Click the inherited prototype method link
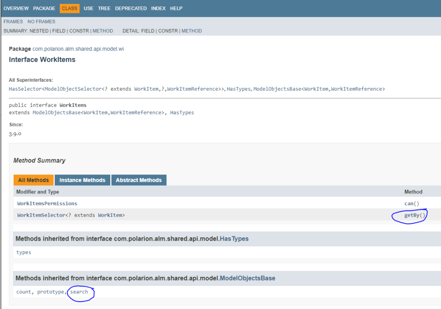441x309 pixels. pyautogui.click(x=50, y=292)
